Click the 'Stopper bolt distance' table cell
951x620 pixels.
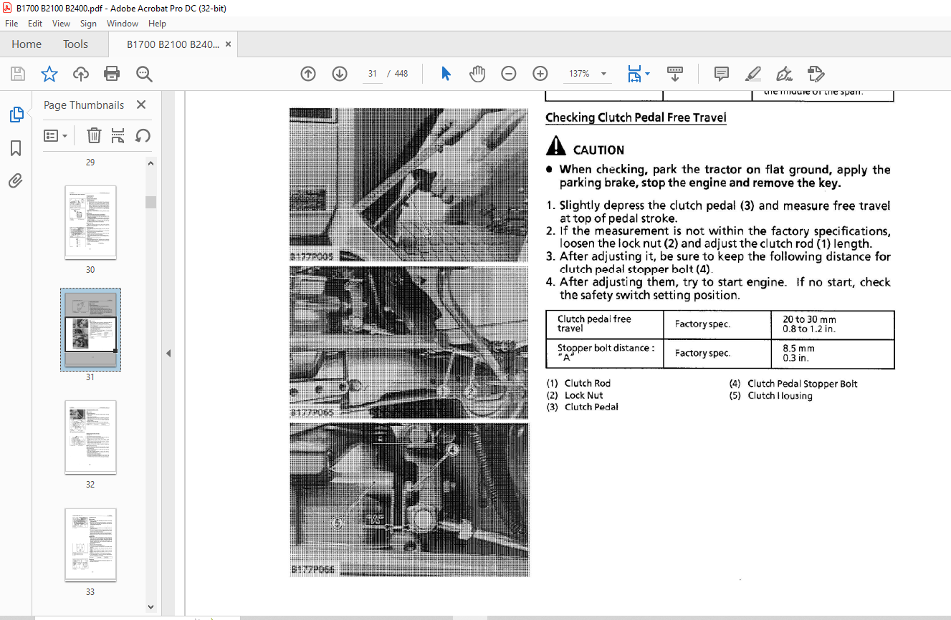coord(606,353)
